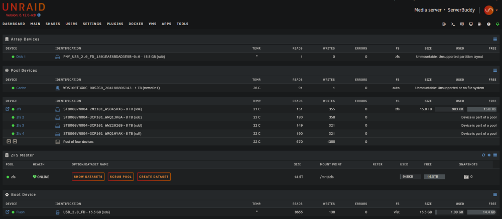Open the green notifications bell

(497, 24)
